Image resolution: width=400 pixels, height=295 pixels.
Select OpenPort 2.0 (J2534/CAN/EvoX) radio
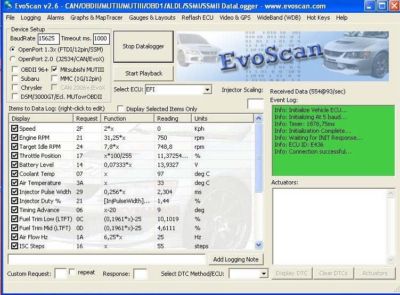[12, 59]
